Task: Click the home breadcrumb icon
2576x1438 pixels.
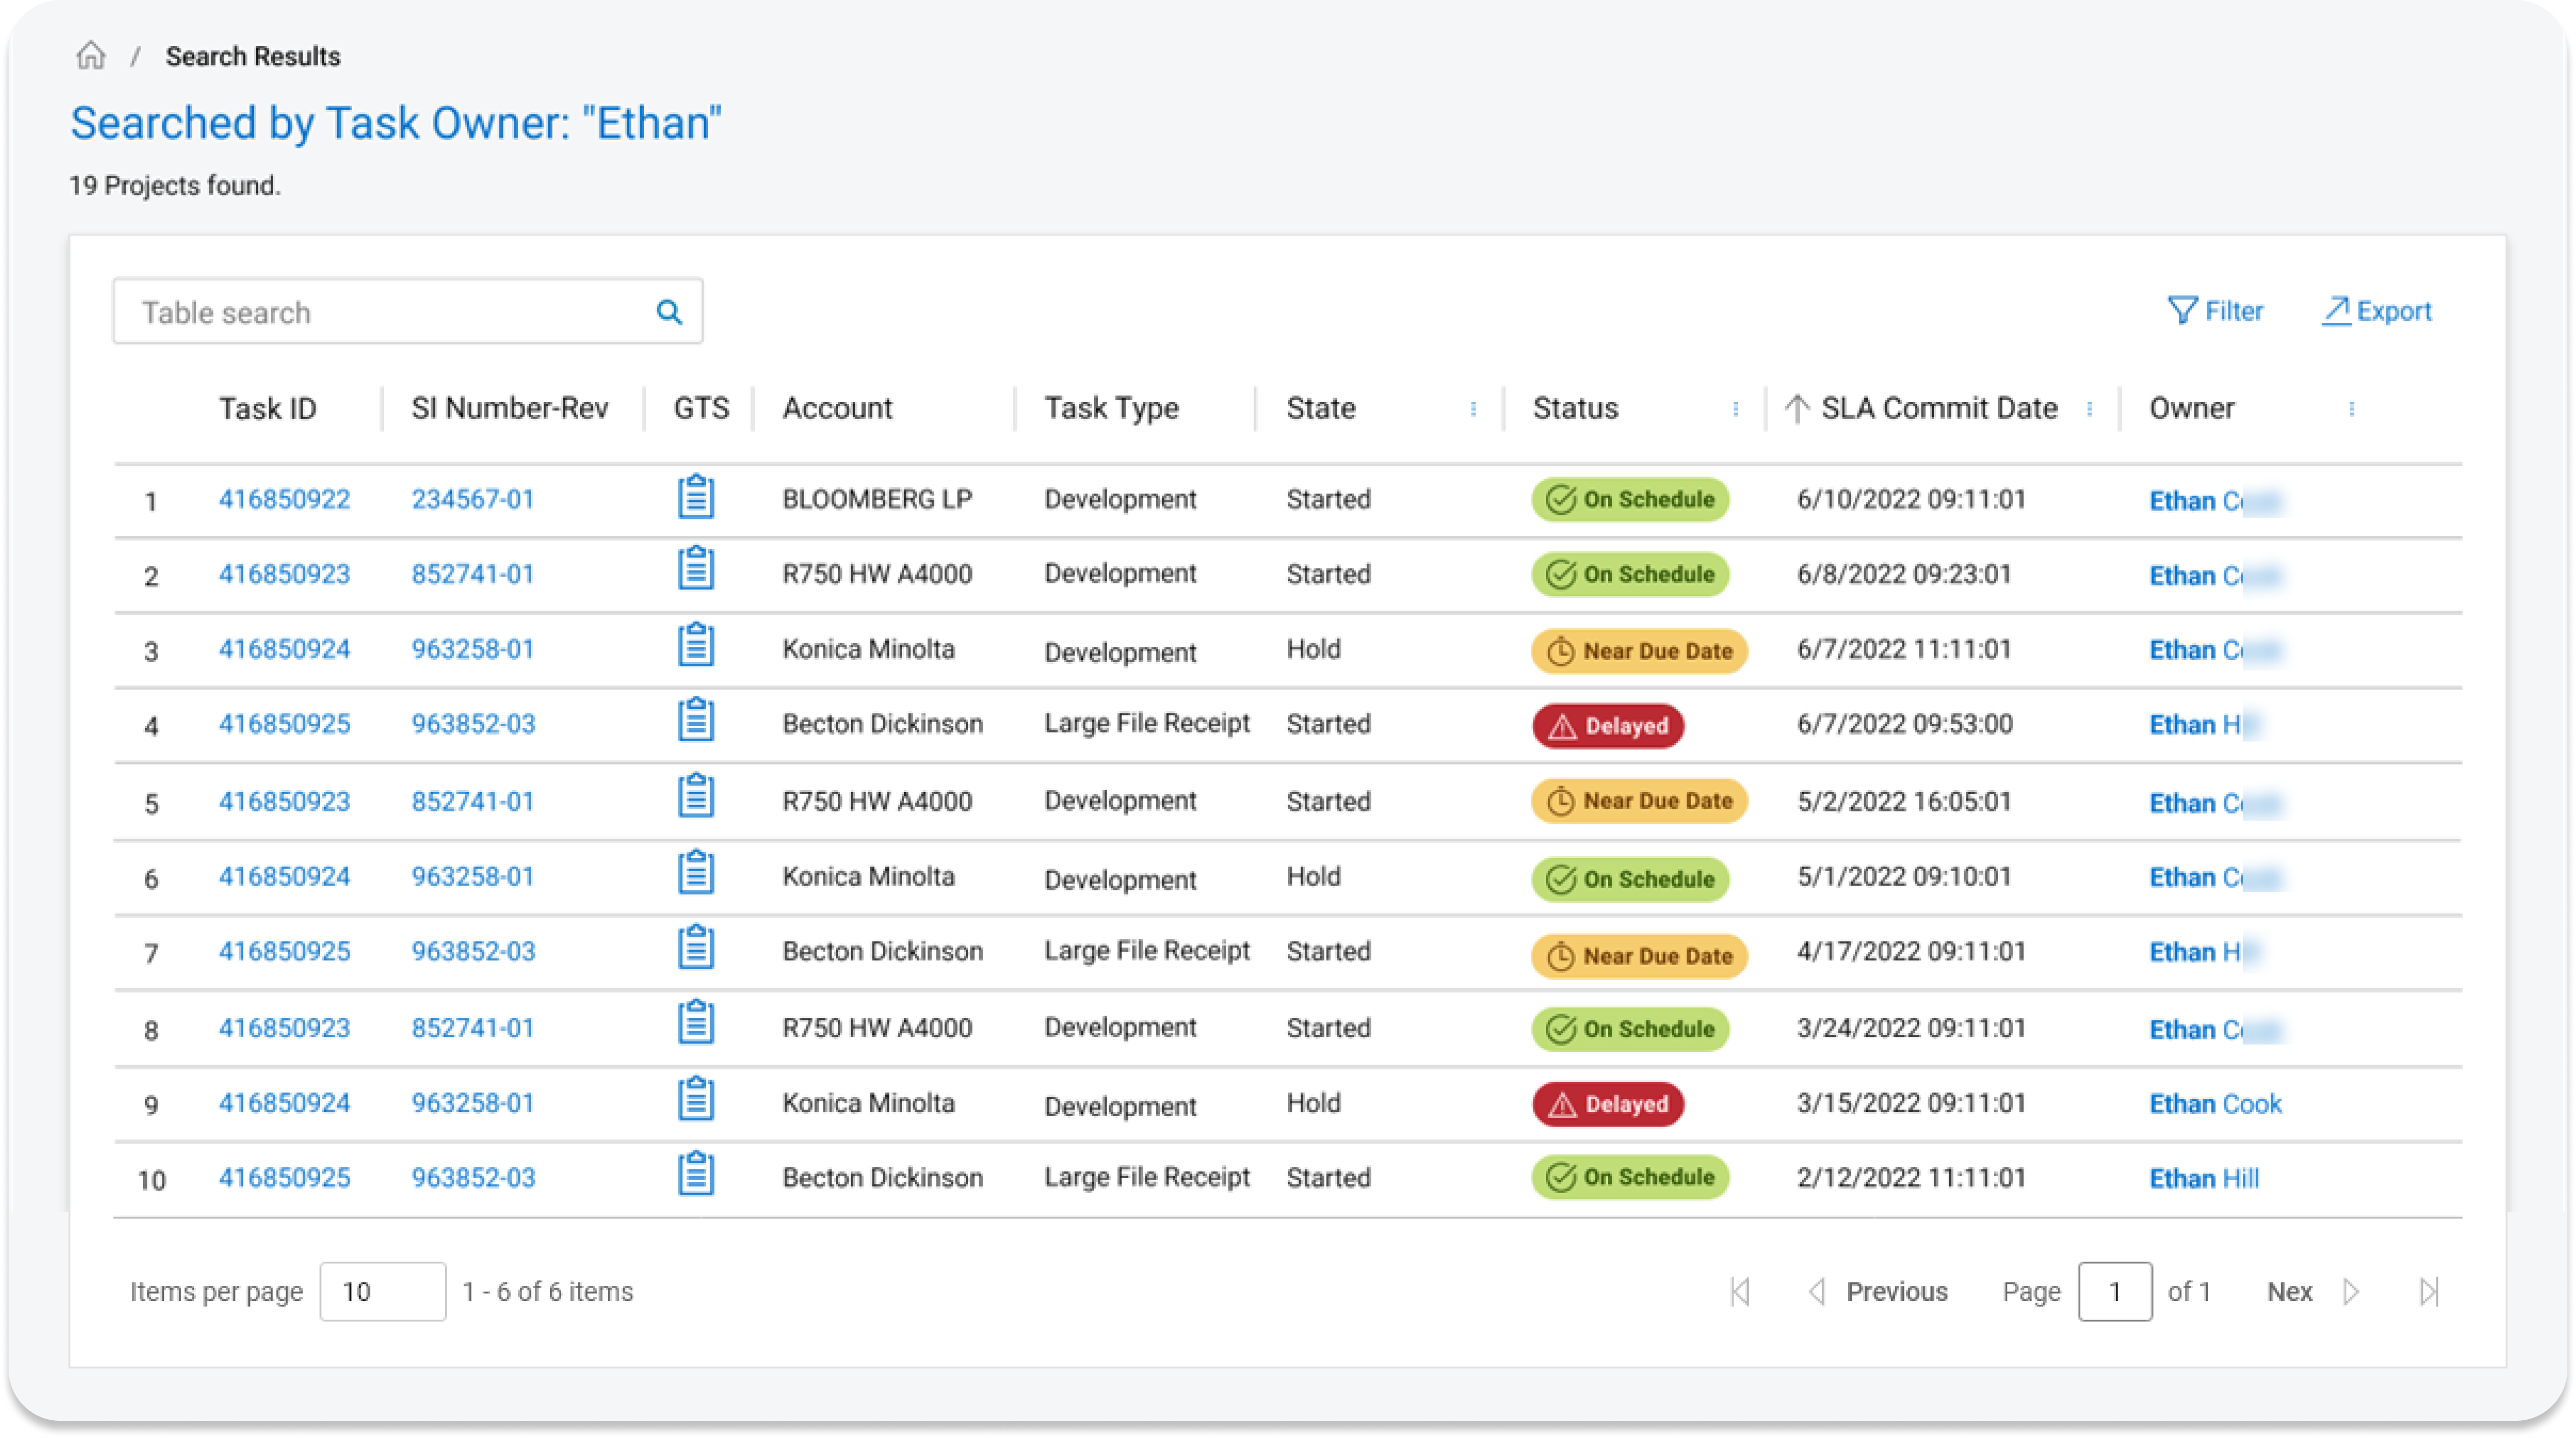Action: [91, 55]
